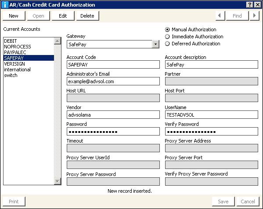Click the Account description field
263x209 pixels.
(212, 65)
